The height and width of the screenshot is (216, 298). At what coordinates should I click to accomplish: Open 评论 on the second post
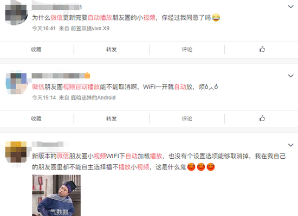(187, 119)
